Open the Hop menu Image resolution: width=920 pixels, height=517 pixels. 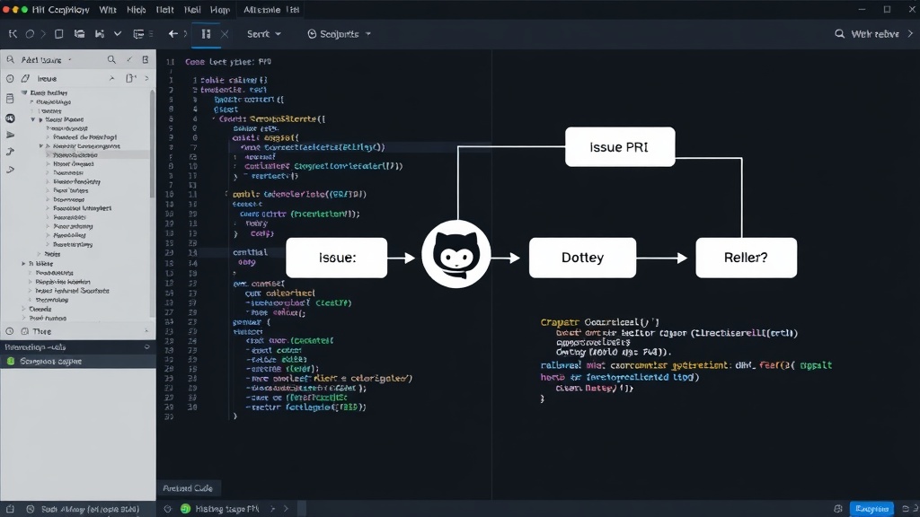click(220, 9)
